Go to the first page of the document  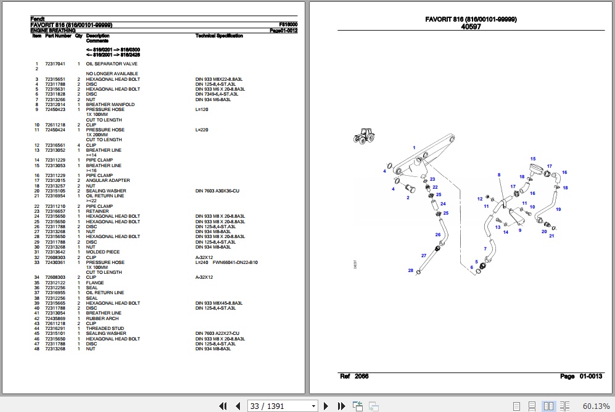(x=223, y=406)
